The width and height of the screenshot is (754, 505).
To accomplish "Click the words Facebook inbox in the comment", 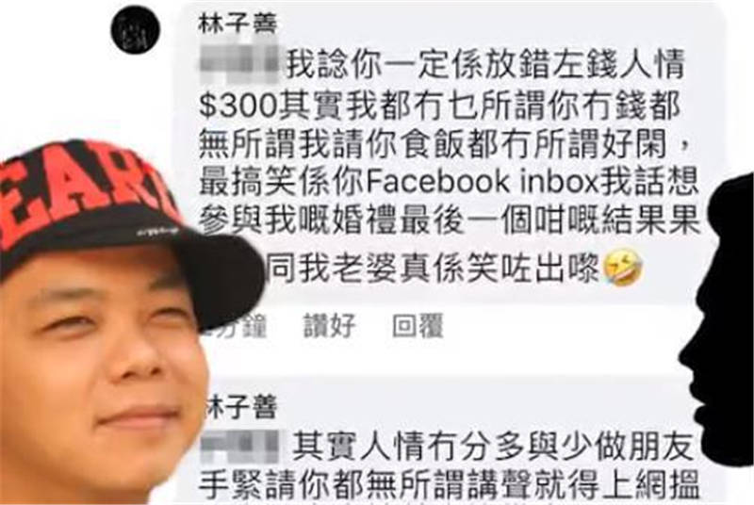I will pos(483,182).
